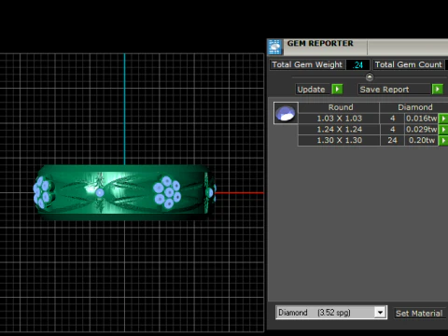Click the 0.20tw weight cell
The height and width of the screenshot is (336, 448).
point(421,140)
